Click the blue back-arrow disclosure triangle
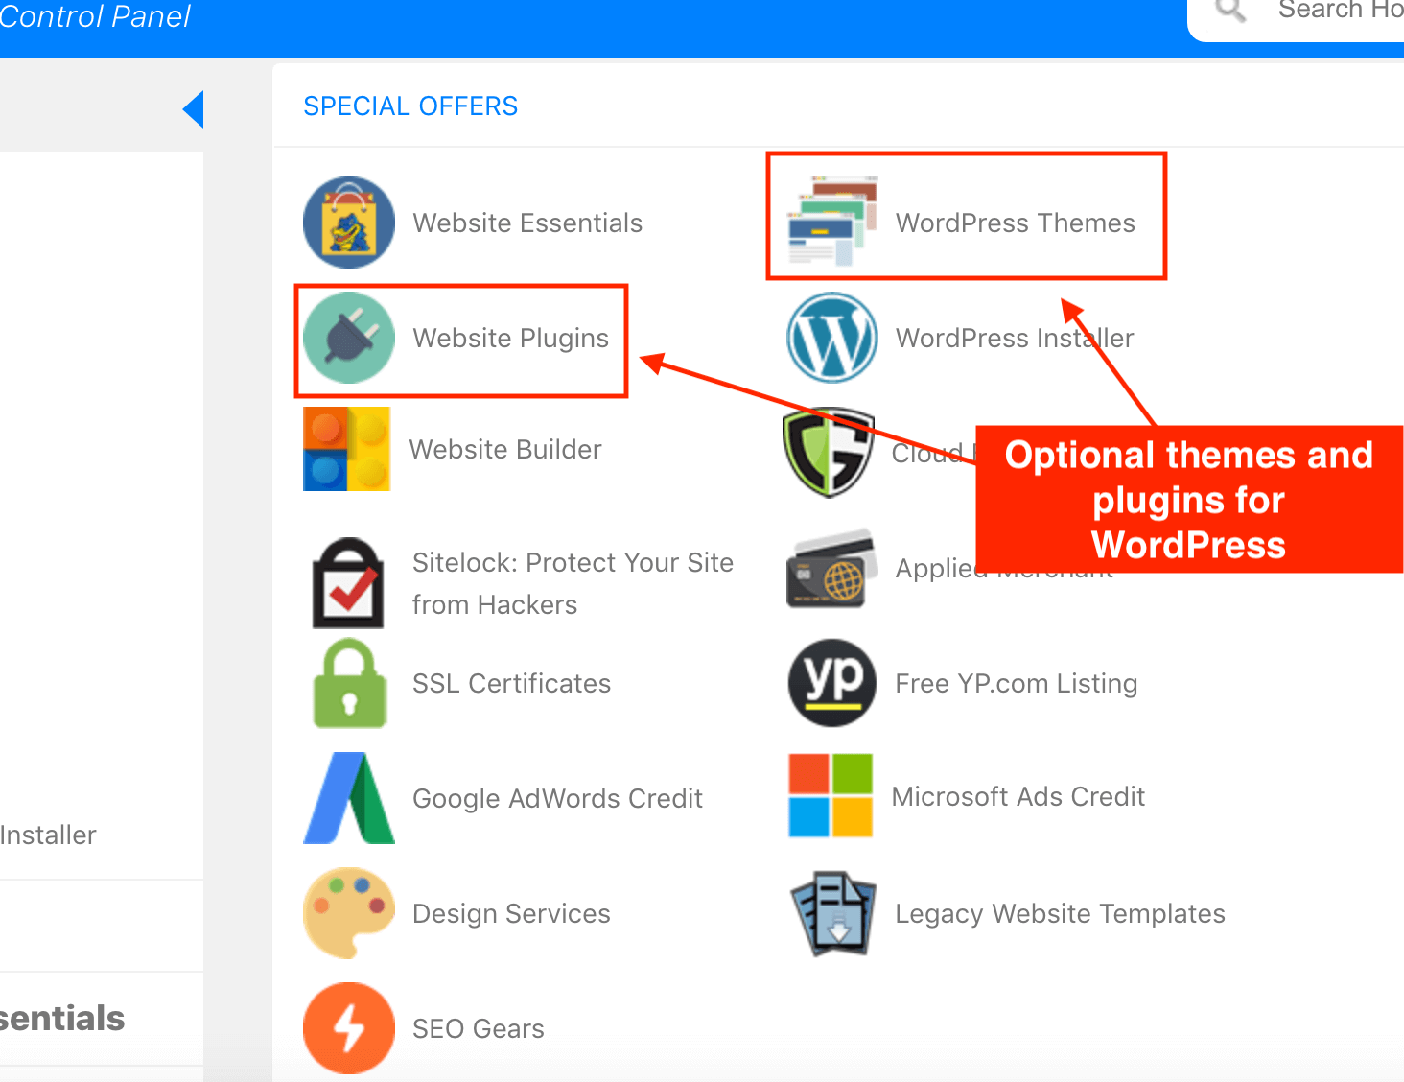The image size is (1404, 1082). 194,109
